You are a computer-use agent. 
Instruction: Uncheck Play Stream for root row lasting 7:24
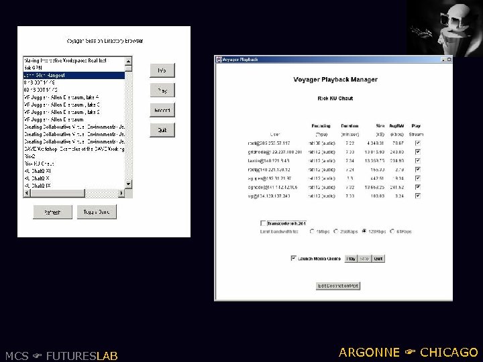(418, 170)
